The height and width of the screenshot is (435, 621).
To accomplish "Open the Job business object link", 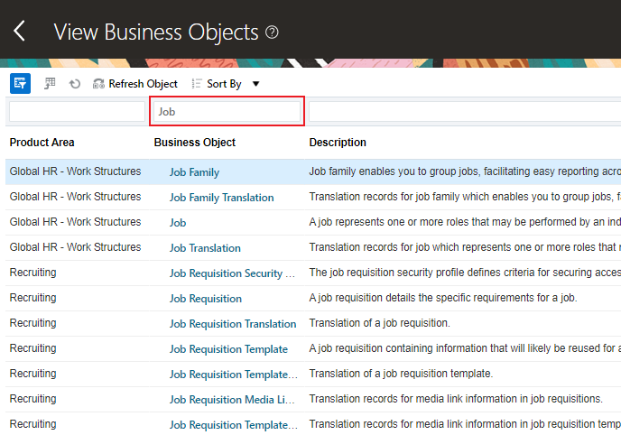I will (178, 223).
